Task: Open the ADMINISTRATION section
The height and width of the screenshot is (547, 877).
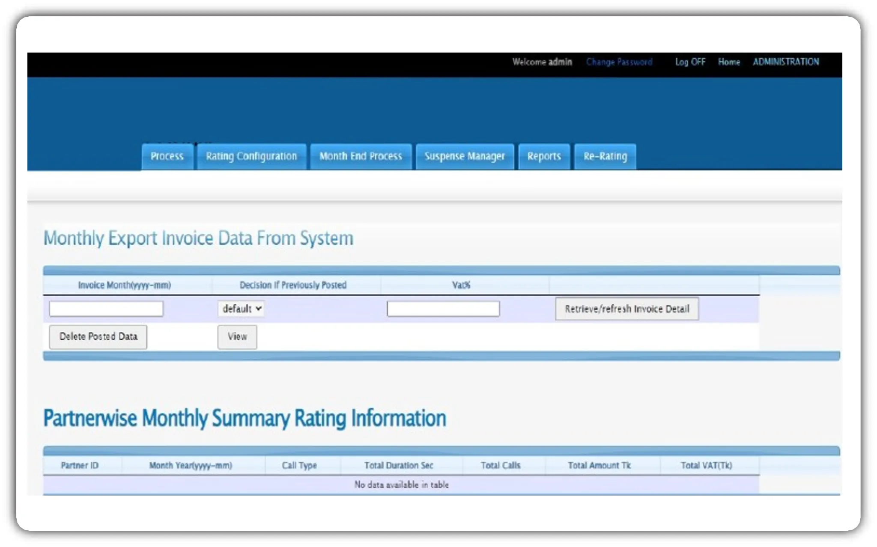Action: (786, 62)
